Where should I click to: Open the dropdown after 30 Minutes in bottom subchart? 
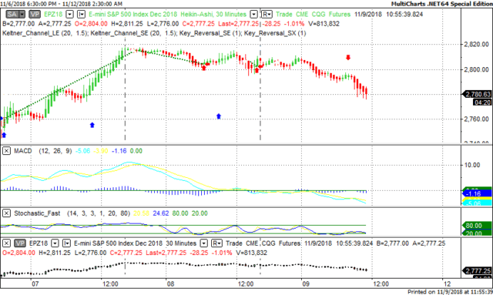tap(204, 243)
